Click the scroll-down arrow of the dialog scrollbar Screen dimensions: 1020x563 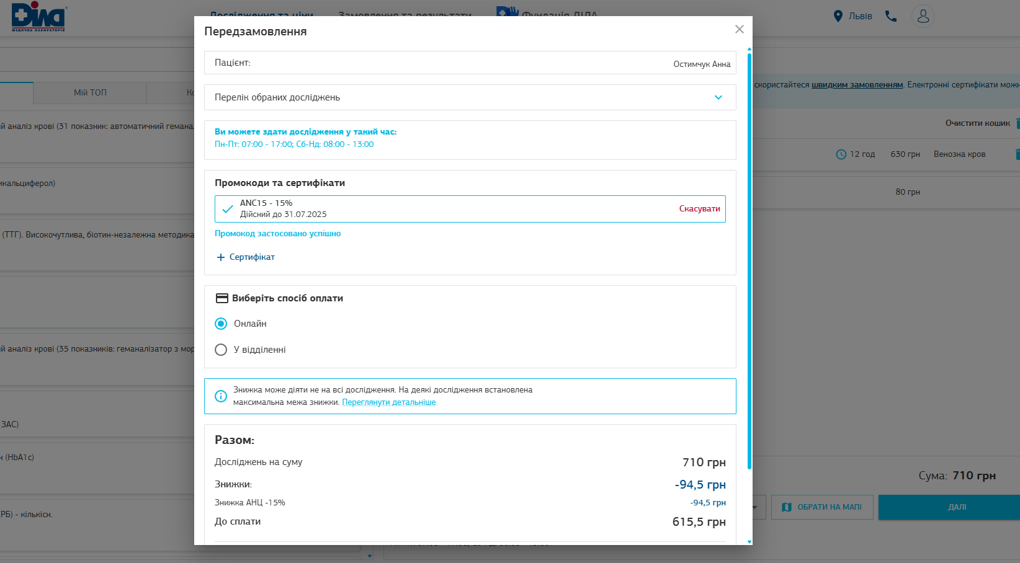pyautogui.click(x=749, y=541)
